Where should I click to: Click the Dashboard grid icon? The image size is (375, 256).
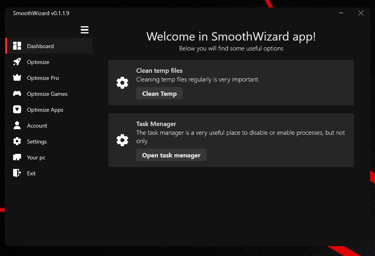pos(17,46)
